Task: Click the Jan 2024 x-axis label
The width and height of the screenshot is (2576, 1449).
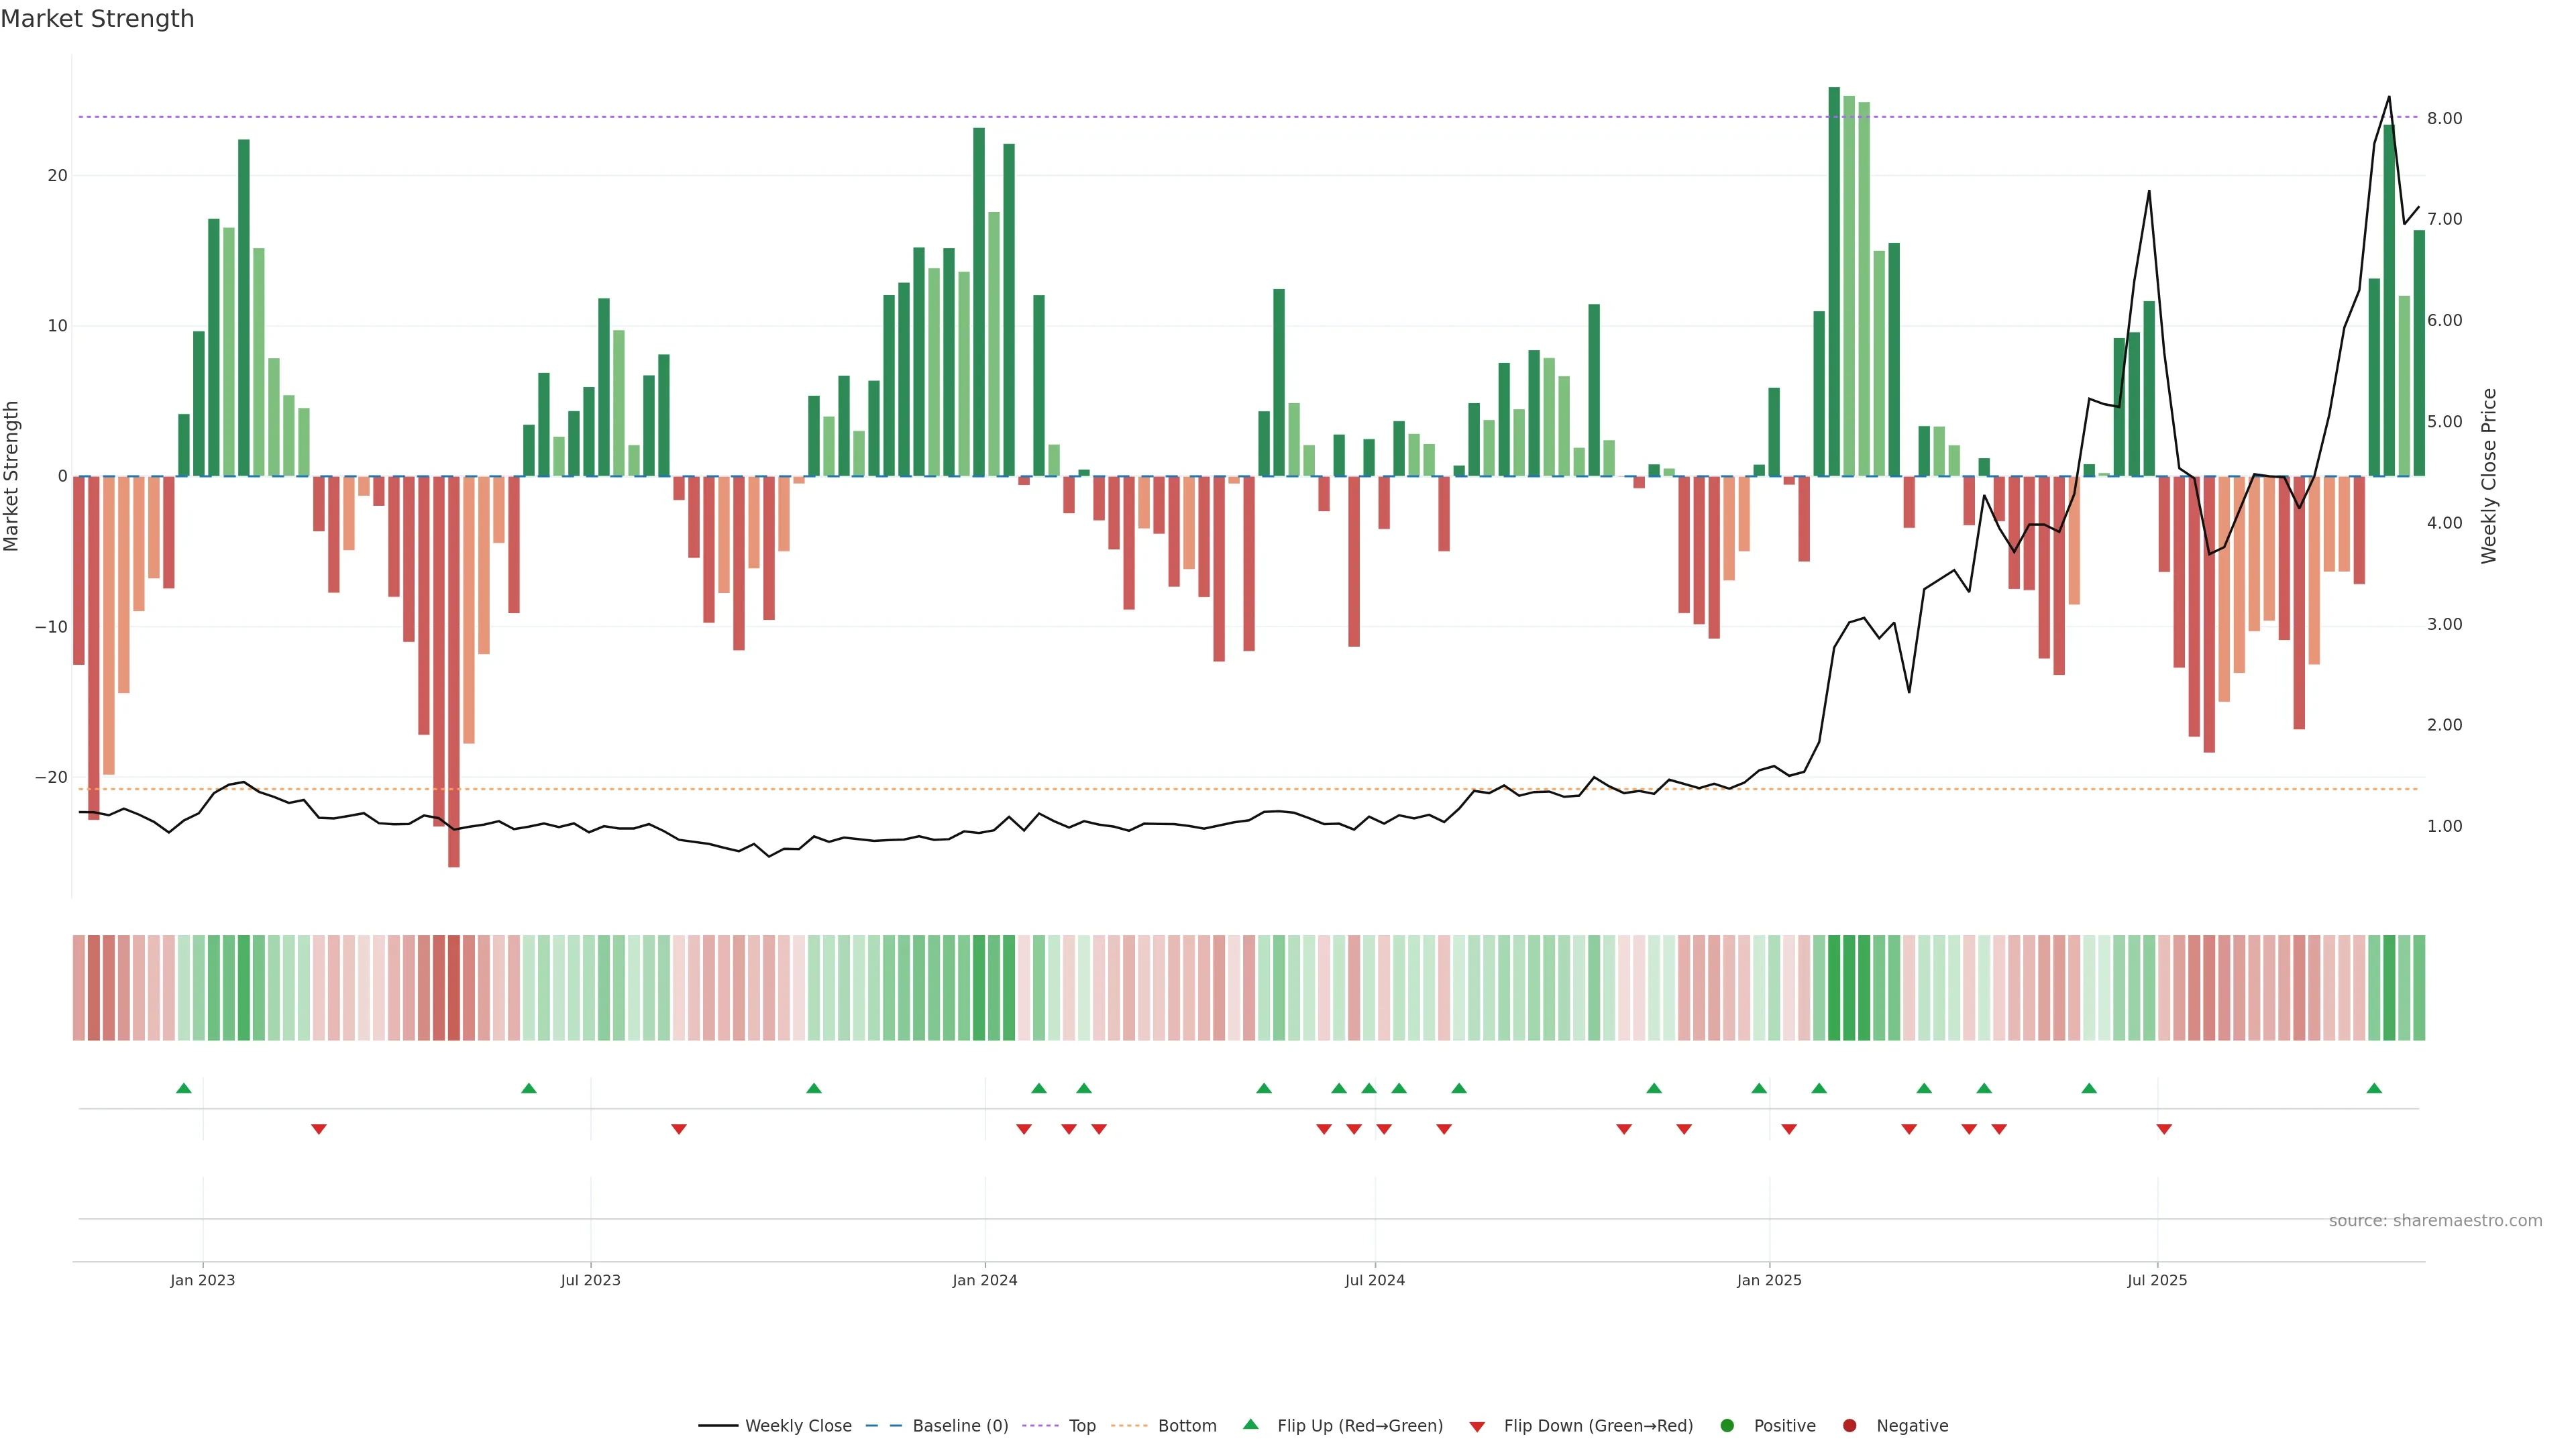Action: pyautogui.click(x=984, y=1280)
